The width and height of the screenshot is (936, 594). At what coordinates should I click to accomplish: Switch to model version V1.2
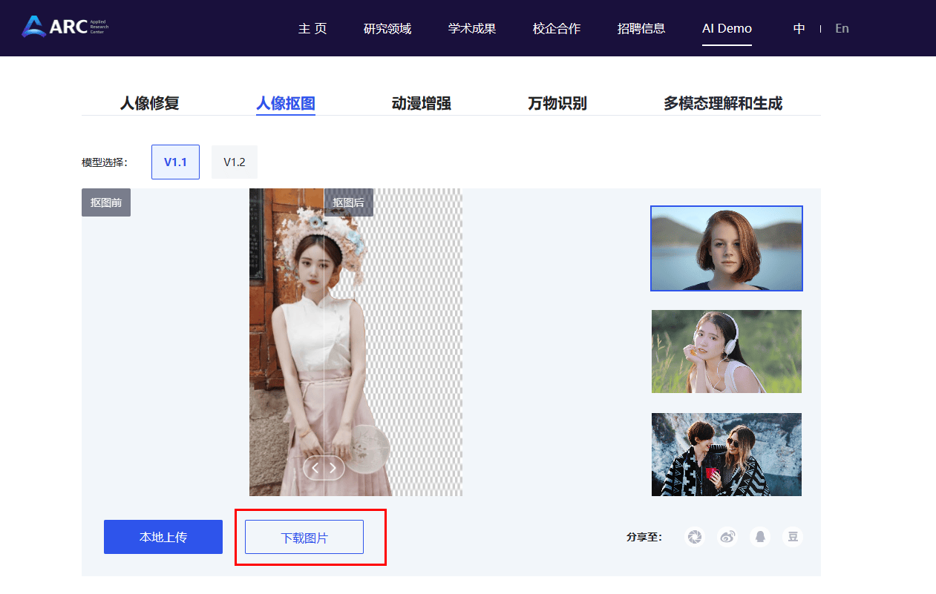(235, 162)
